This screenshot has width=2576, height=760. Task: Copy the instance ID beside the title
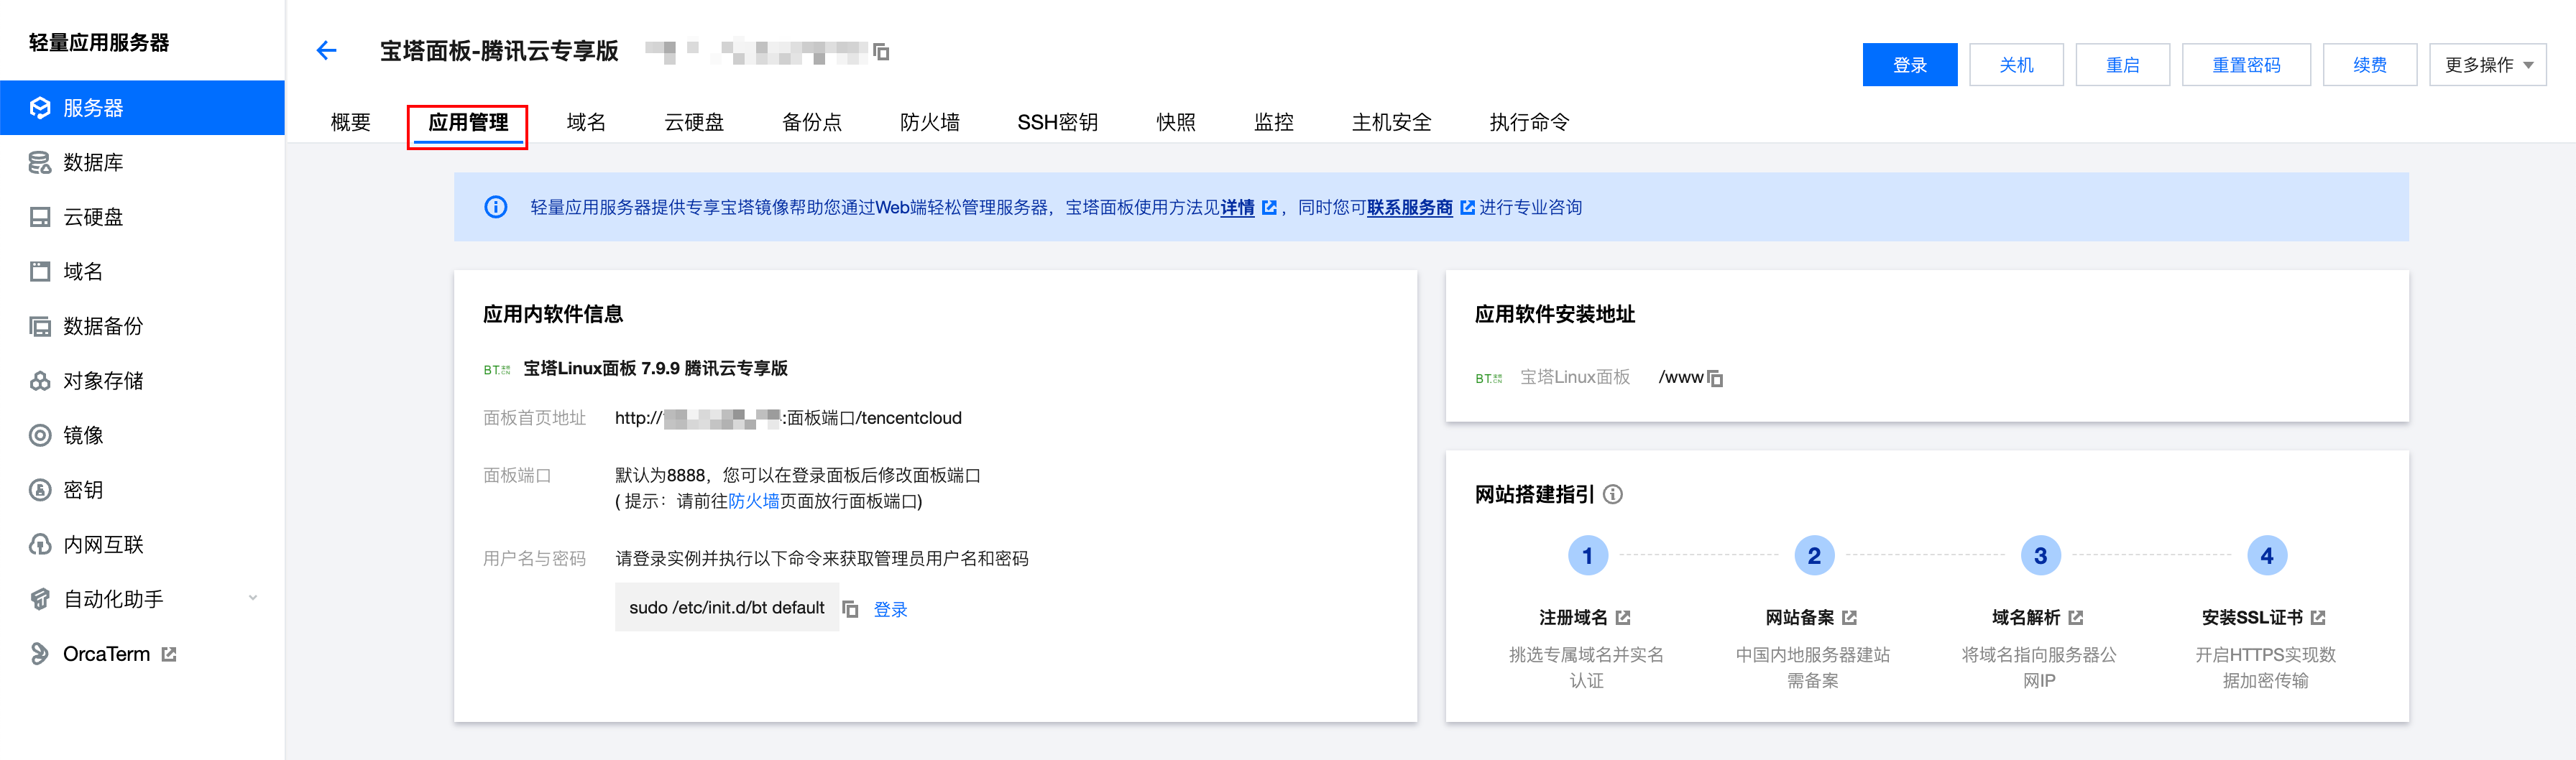(x=881, y=51)
